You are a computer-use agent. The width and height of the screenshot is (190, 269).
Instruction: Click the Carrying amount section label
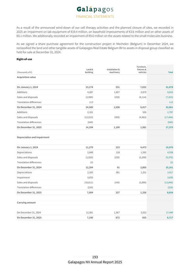tap(26, 202)
